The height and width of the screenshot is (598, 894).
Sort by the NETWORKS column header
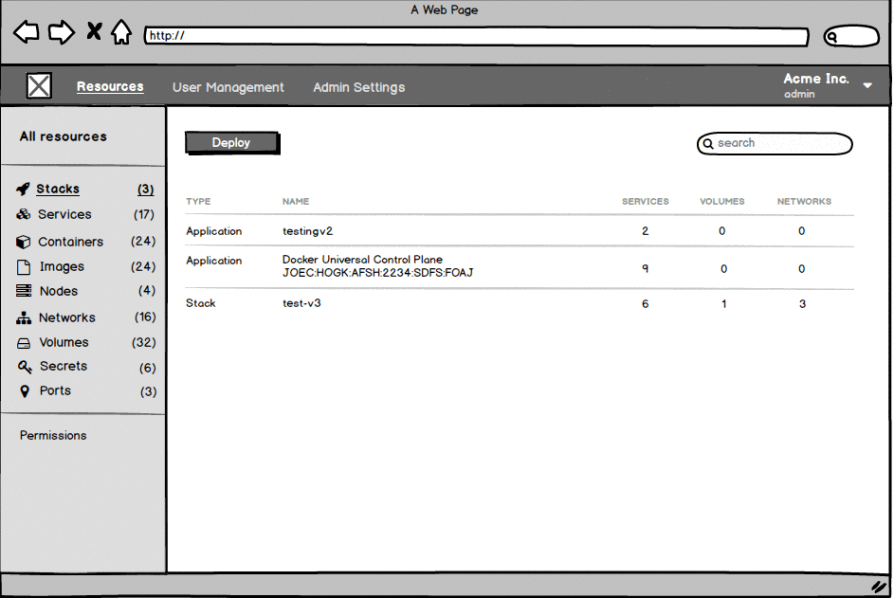click(x=804, y=201)
